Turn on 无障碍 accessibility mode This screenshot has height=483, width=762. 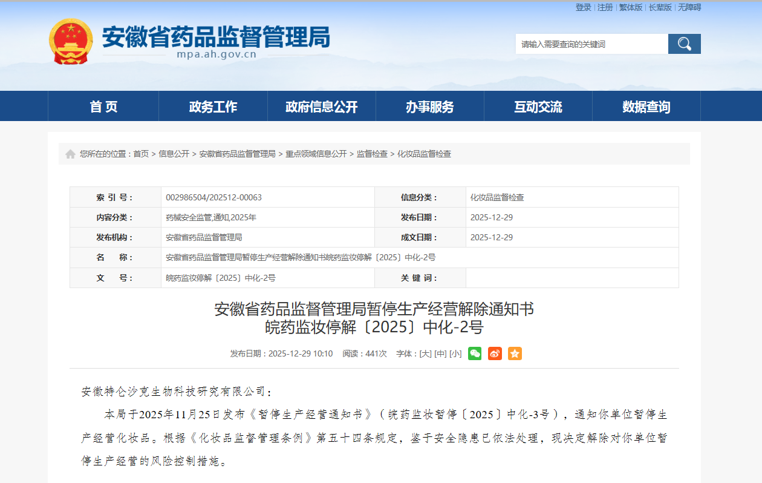click(689, 7)
